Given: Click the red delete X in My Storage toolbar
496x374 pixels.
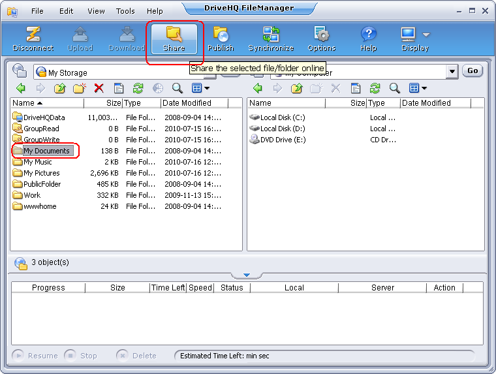Looking at the screenshot, I should [x=99, y=88].
